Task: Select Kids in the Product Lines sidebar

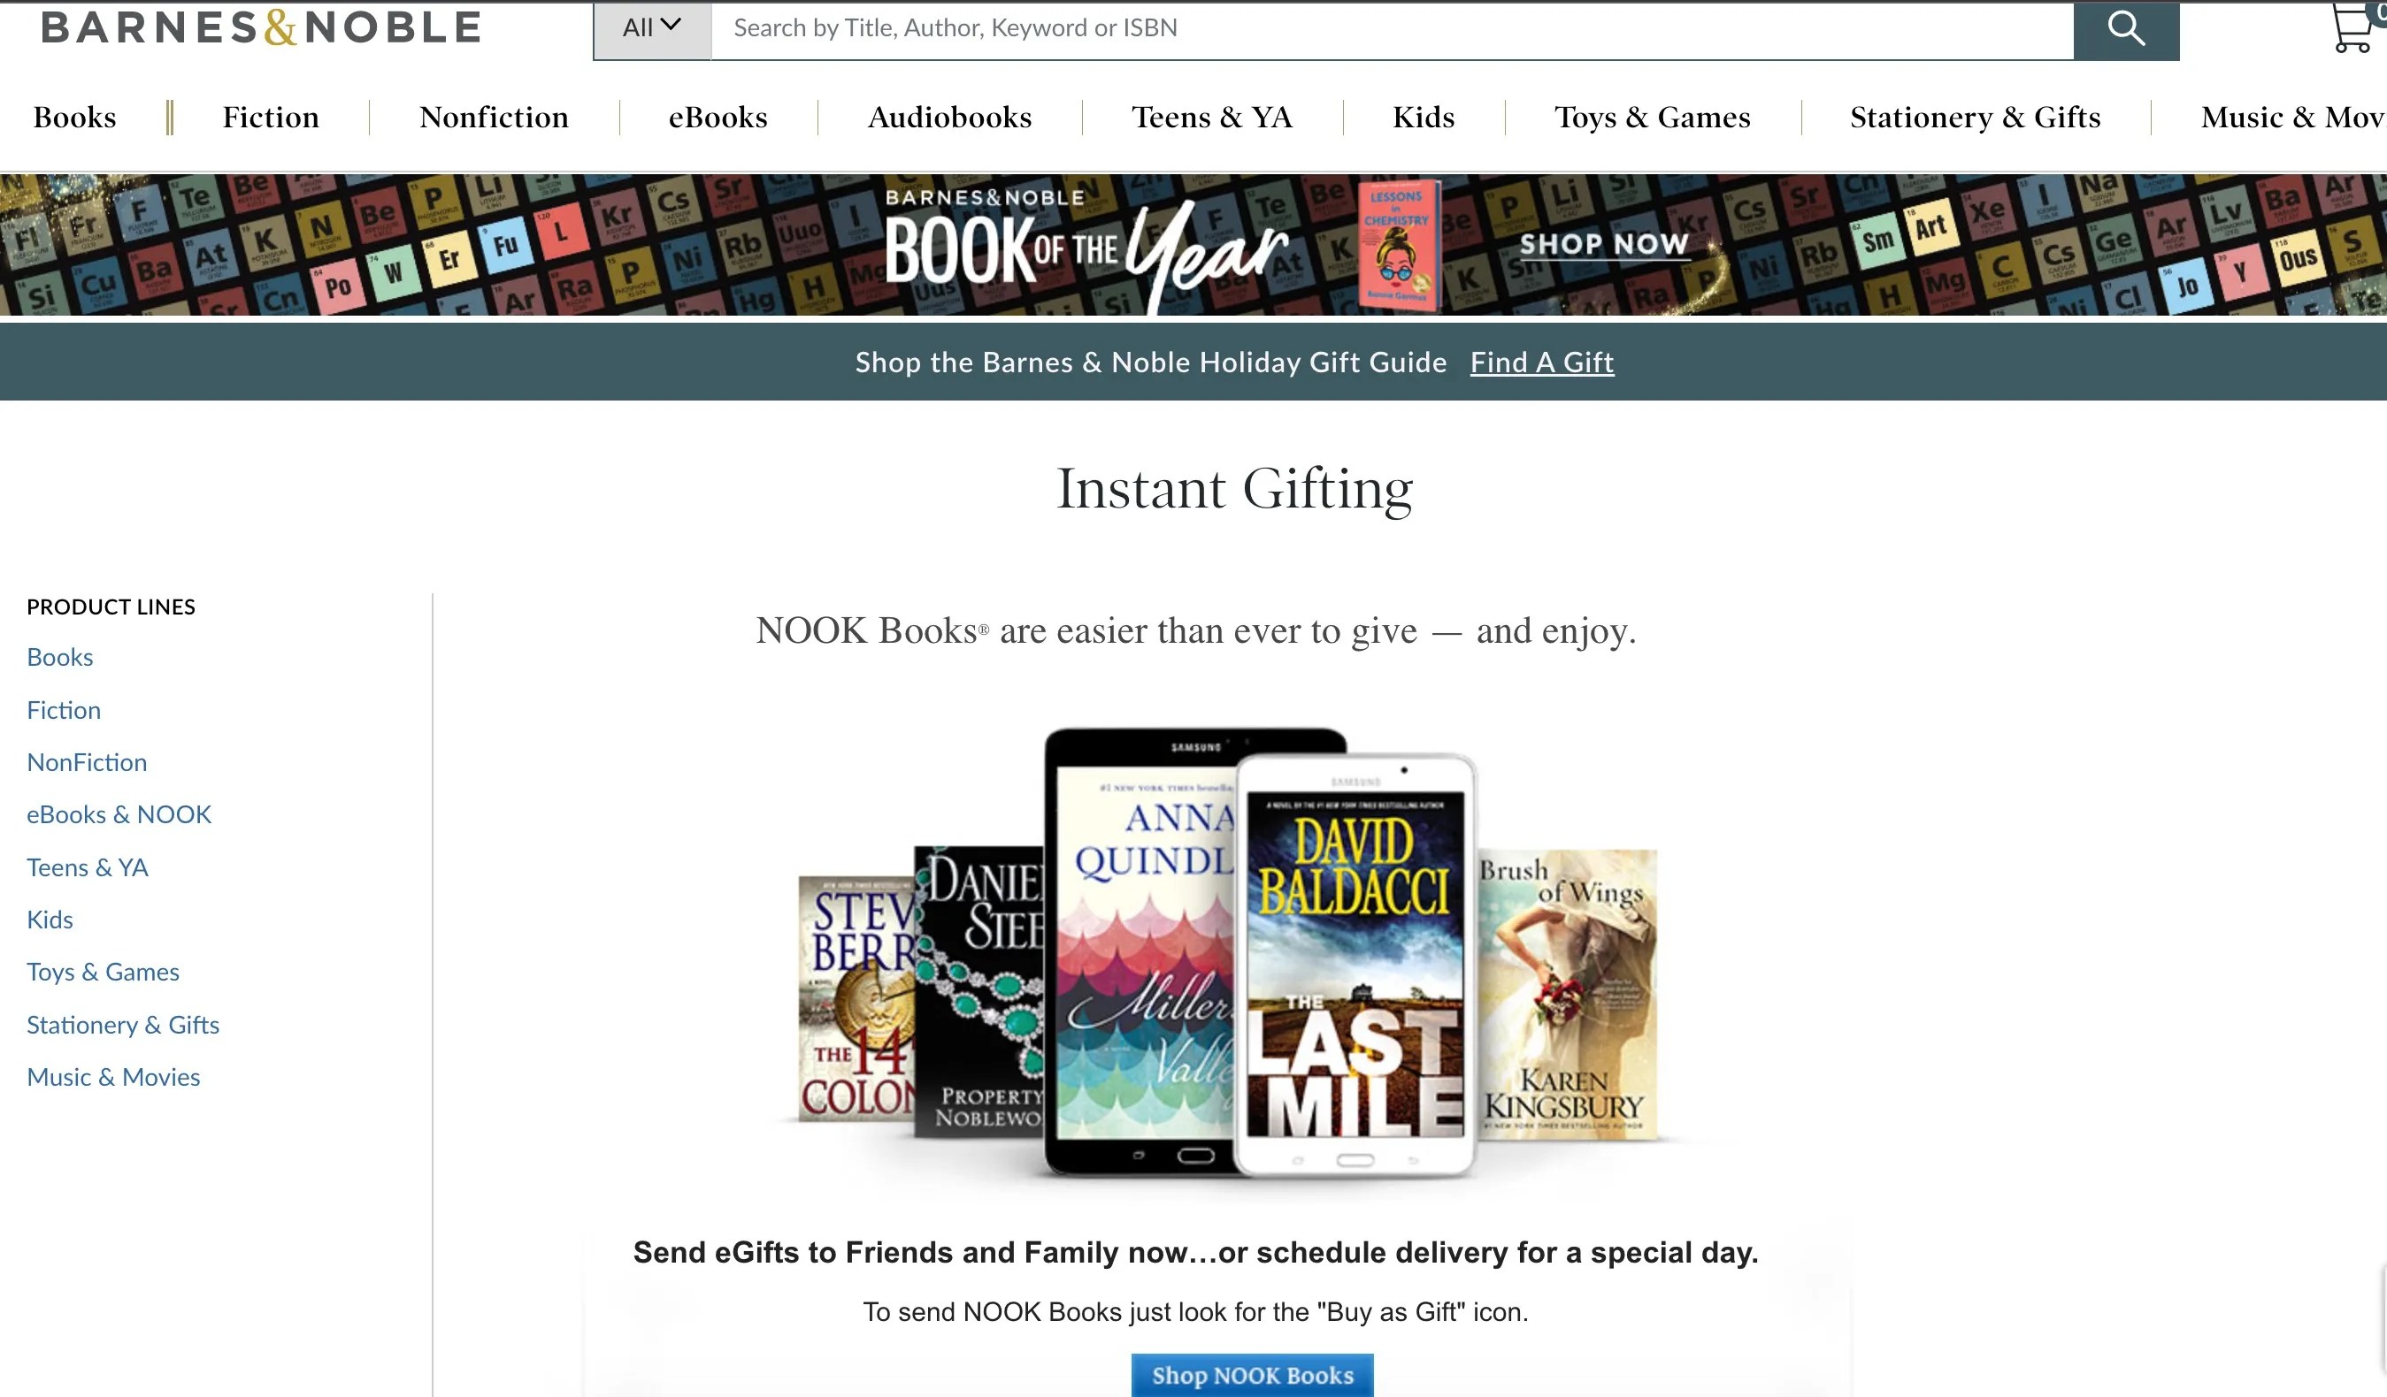Action: [50, 919]
